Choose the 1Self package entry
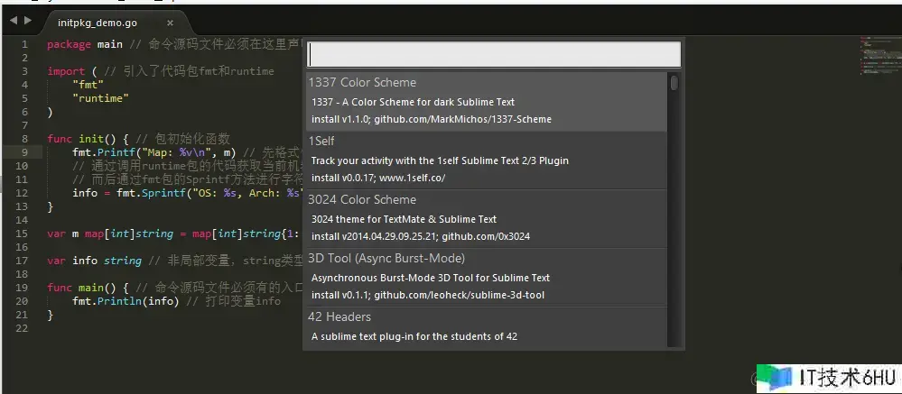 pyautogui.click(x=488, y=160)
